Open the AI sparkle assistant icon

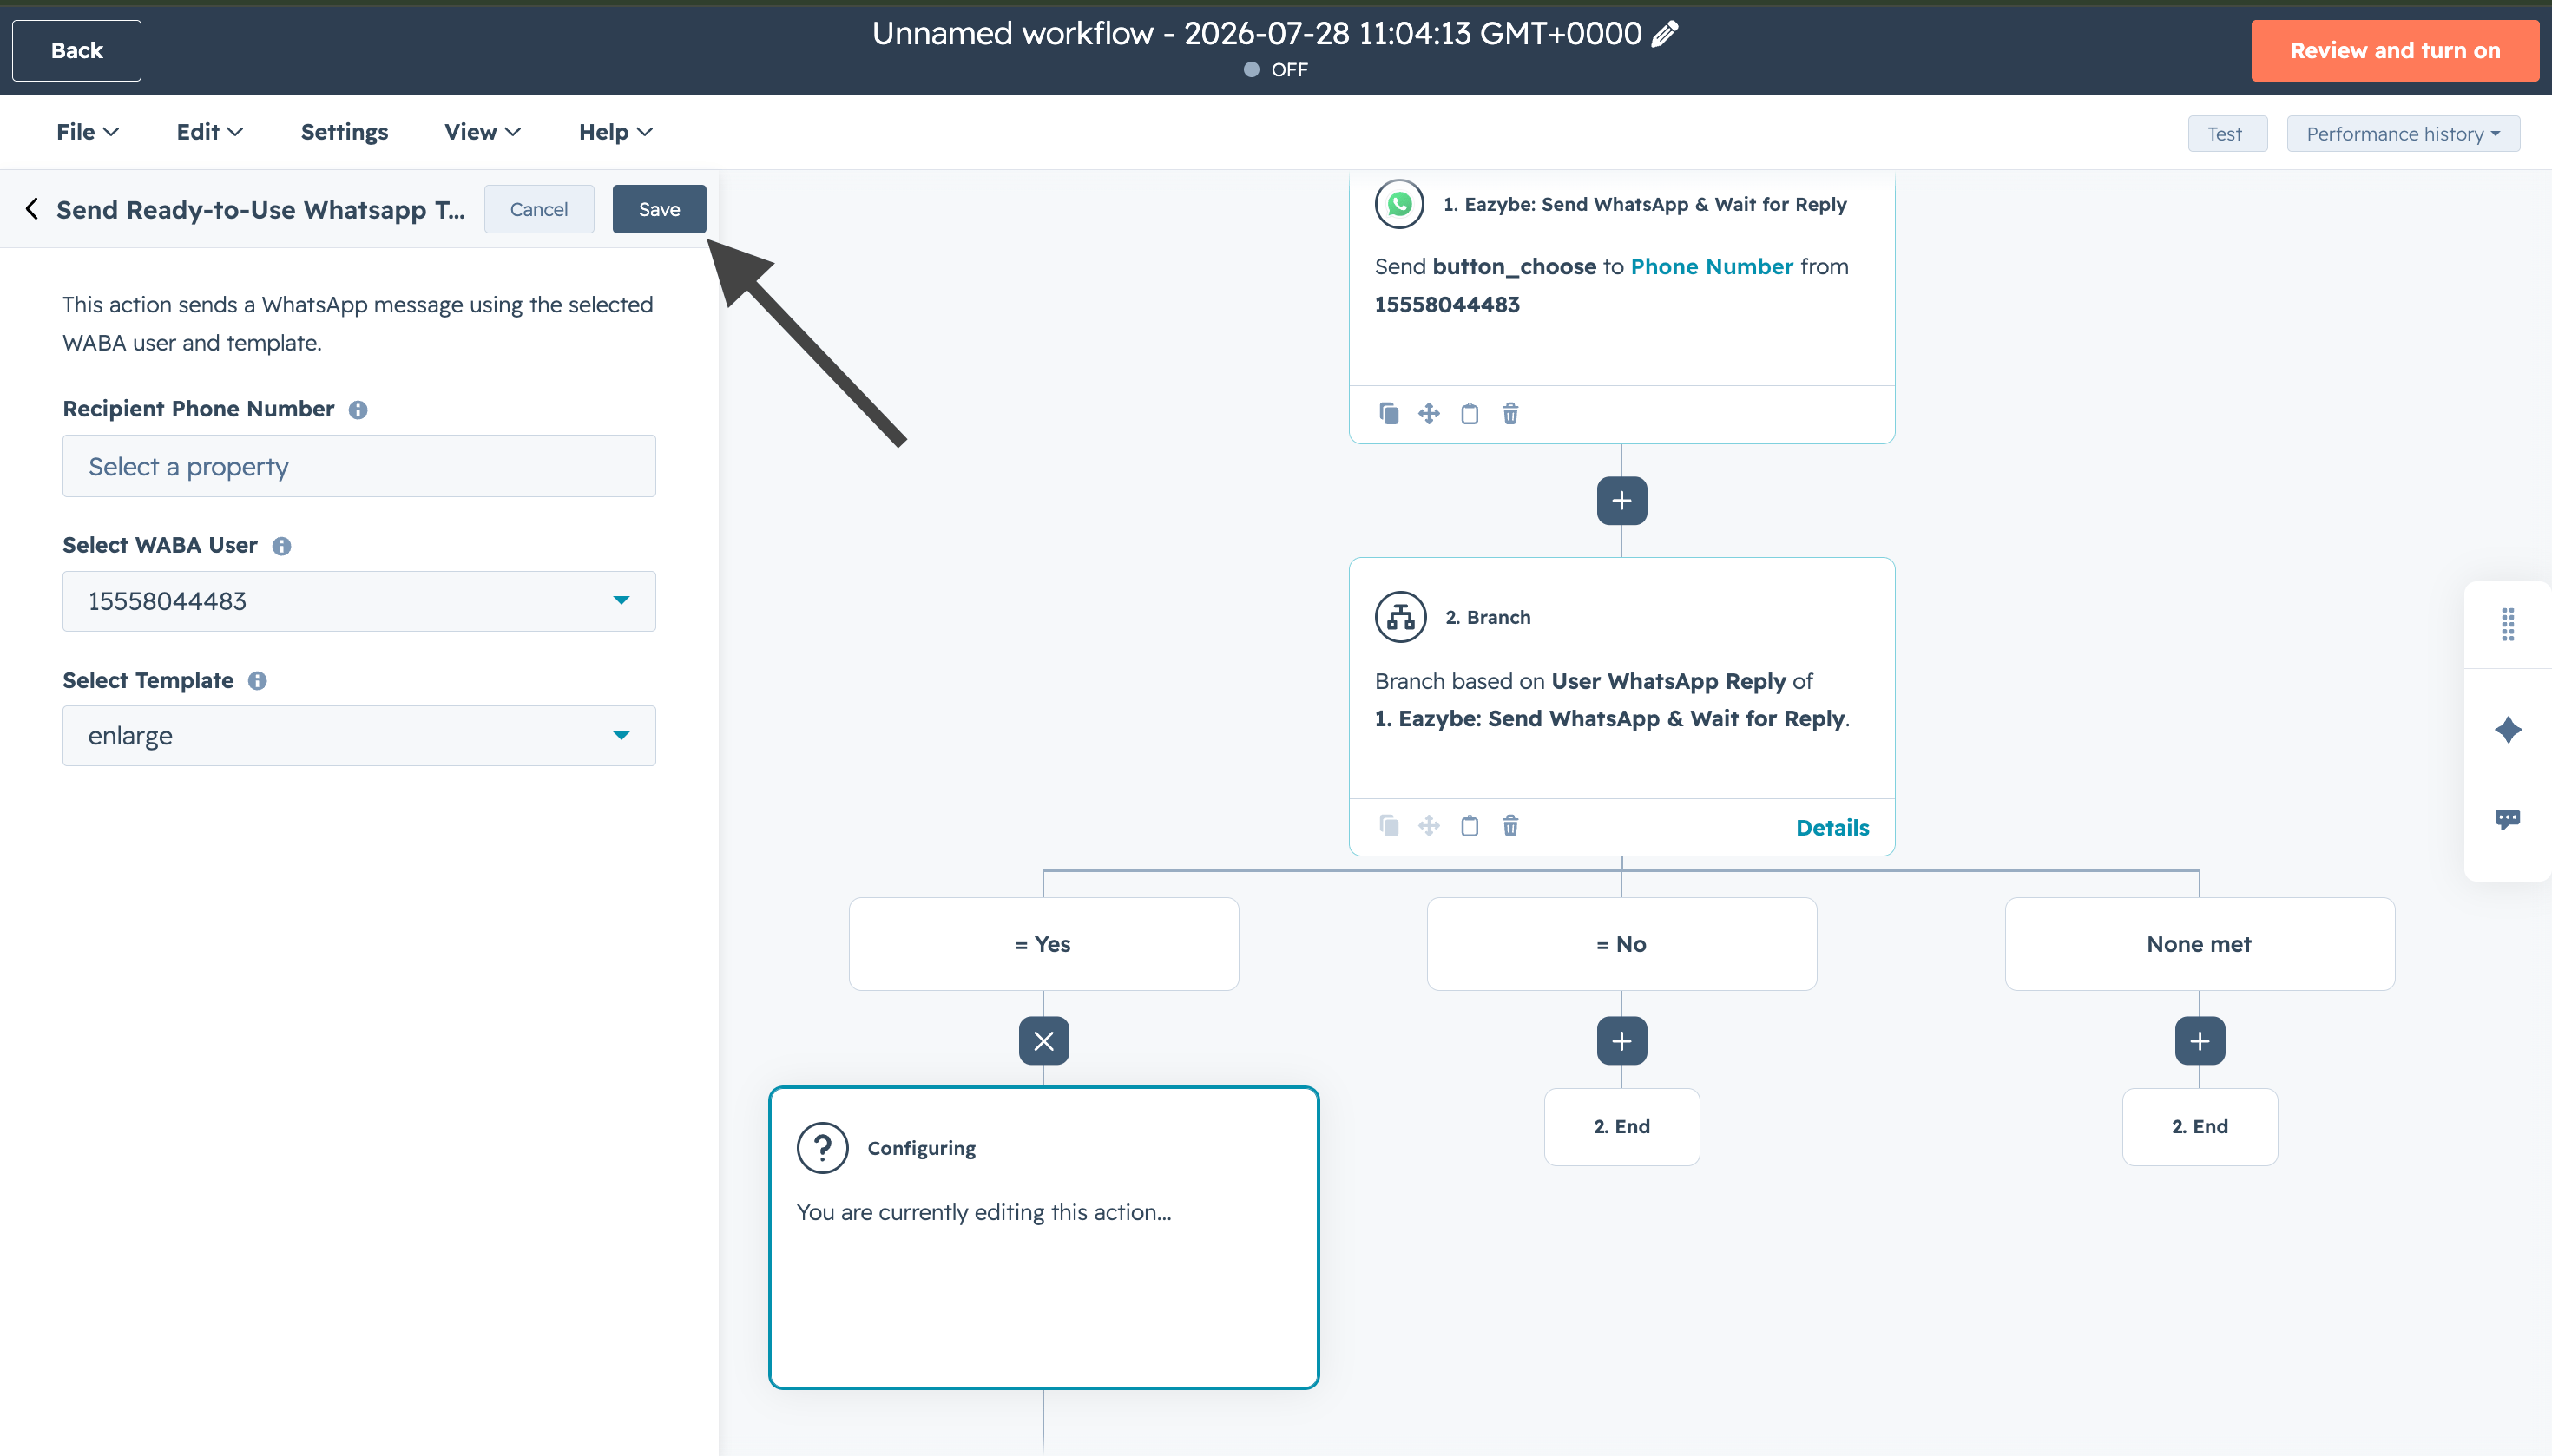pyautogui.click(x=2507, y=730)
